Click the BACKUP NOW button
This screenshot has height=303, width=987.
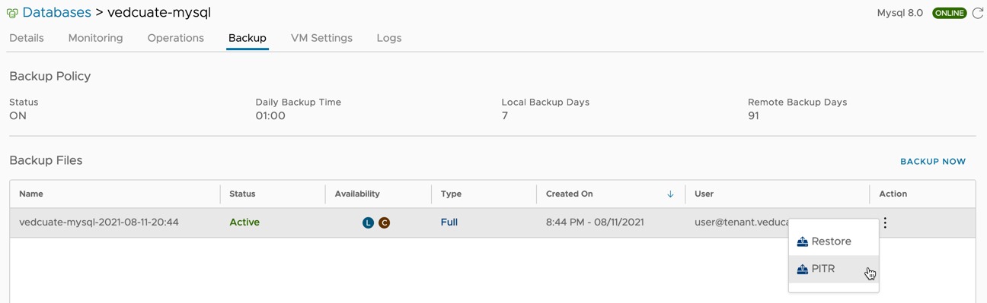933,162
